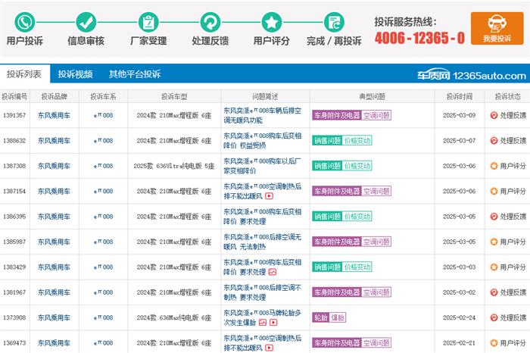Click 价格变动 tag in row 1387308
This screenshot has height=353, width=530.
(357, 166)
